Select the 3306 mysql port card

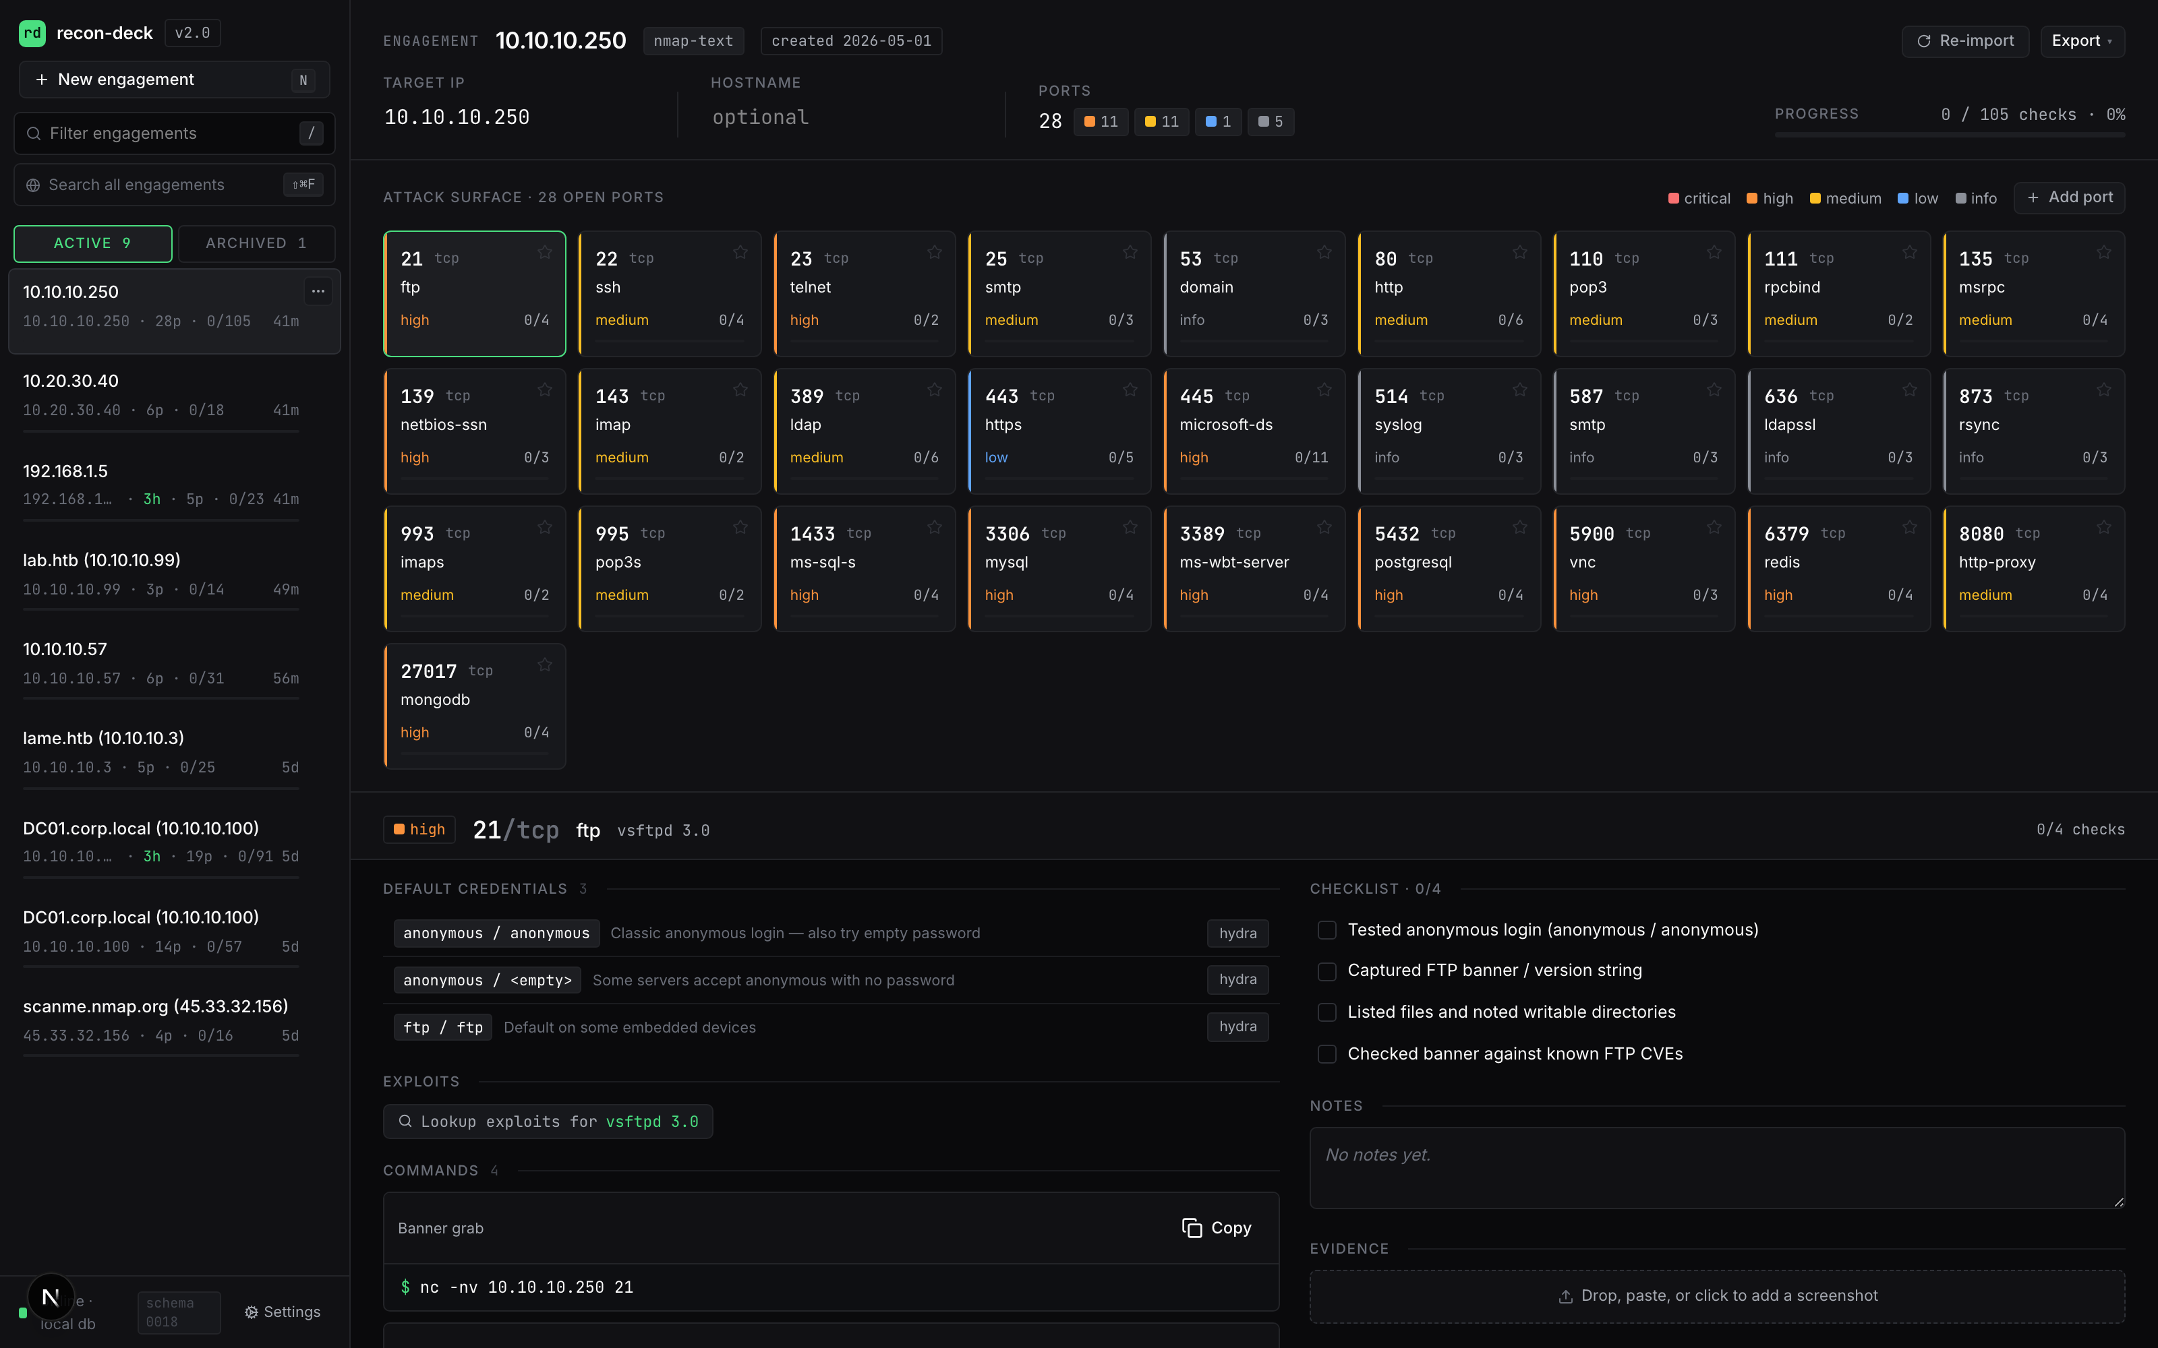(x=1059, y=569)
